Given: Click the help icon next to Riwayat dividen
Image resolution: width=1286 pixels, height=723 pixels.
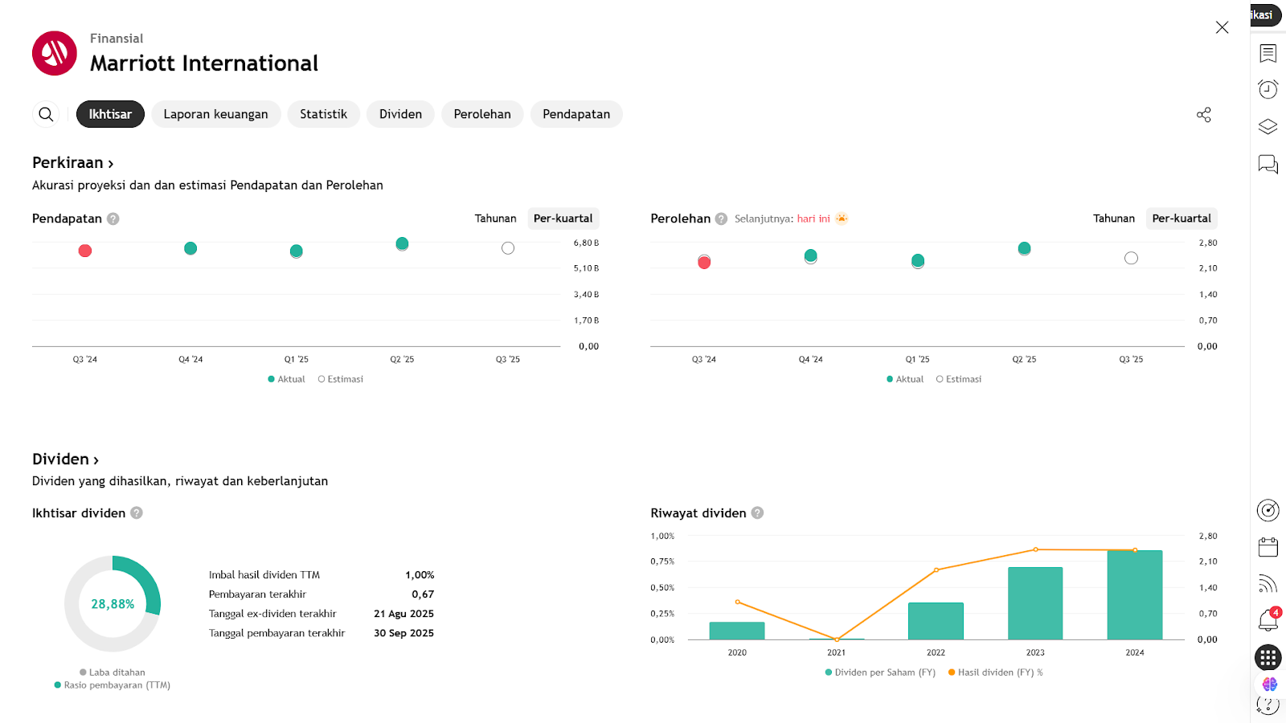Looking at the screenshot, I should [x=757, y=513].
